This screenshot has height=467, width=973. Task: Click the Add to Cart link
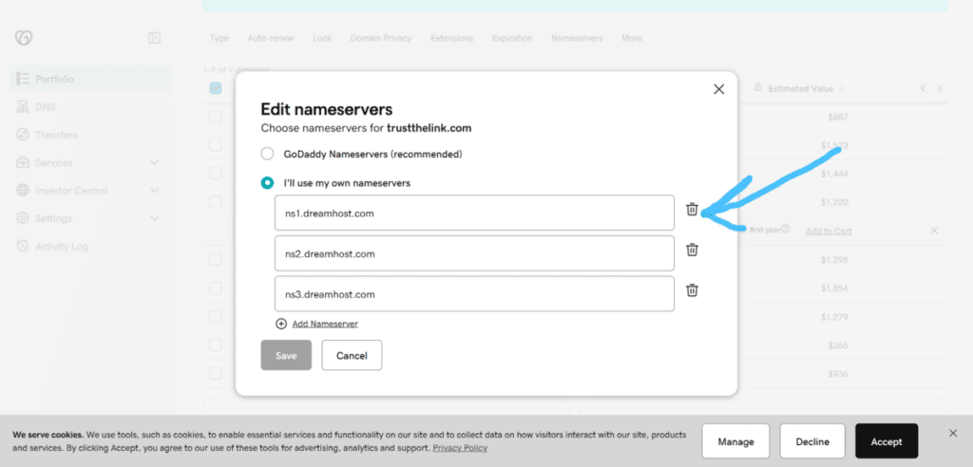click(829, 231)
